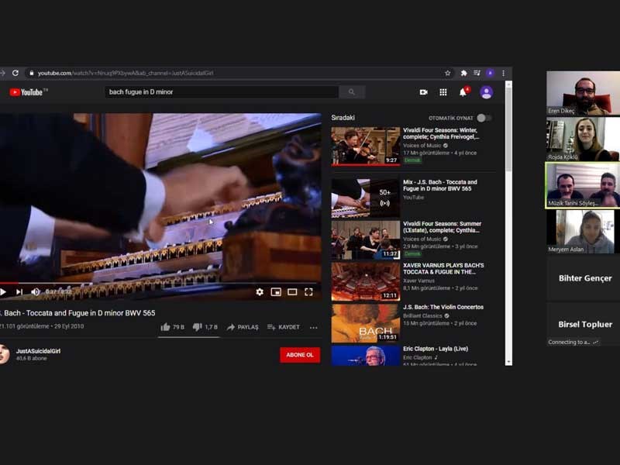Viewport: 620px width, 465px height.
Task: Select Rojda Köklü participant video tile
Action: (x=584, y=139)
